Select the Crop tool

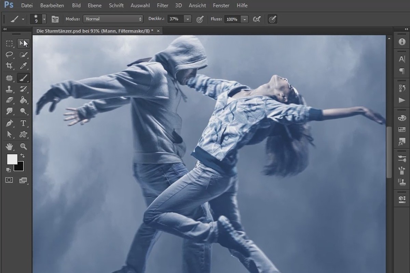click(10, 66)
